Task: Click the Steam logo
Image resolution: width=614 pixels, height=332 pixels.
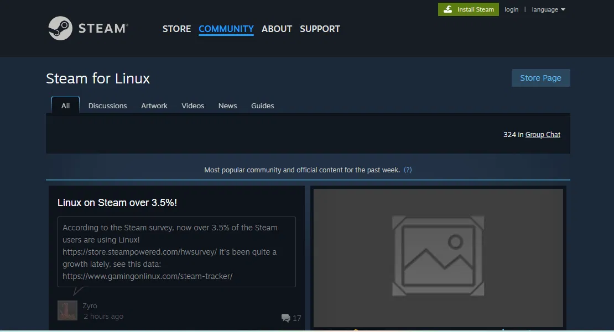Action: tap(89, 28)
